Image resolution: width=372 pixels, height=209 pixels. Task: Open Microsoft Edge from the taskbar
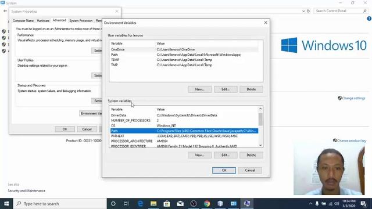pyautogui.click(x=141, y=204)
